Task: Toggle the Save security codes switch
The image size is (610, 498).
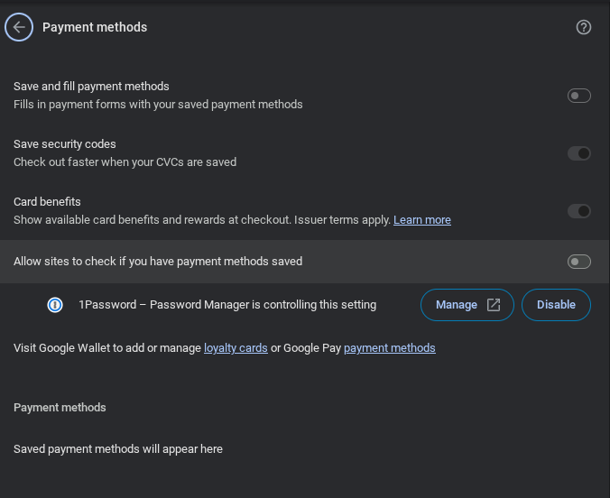Action: 578,153
